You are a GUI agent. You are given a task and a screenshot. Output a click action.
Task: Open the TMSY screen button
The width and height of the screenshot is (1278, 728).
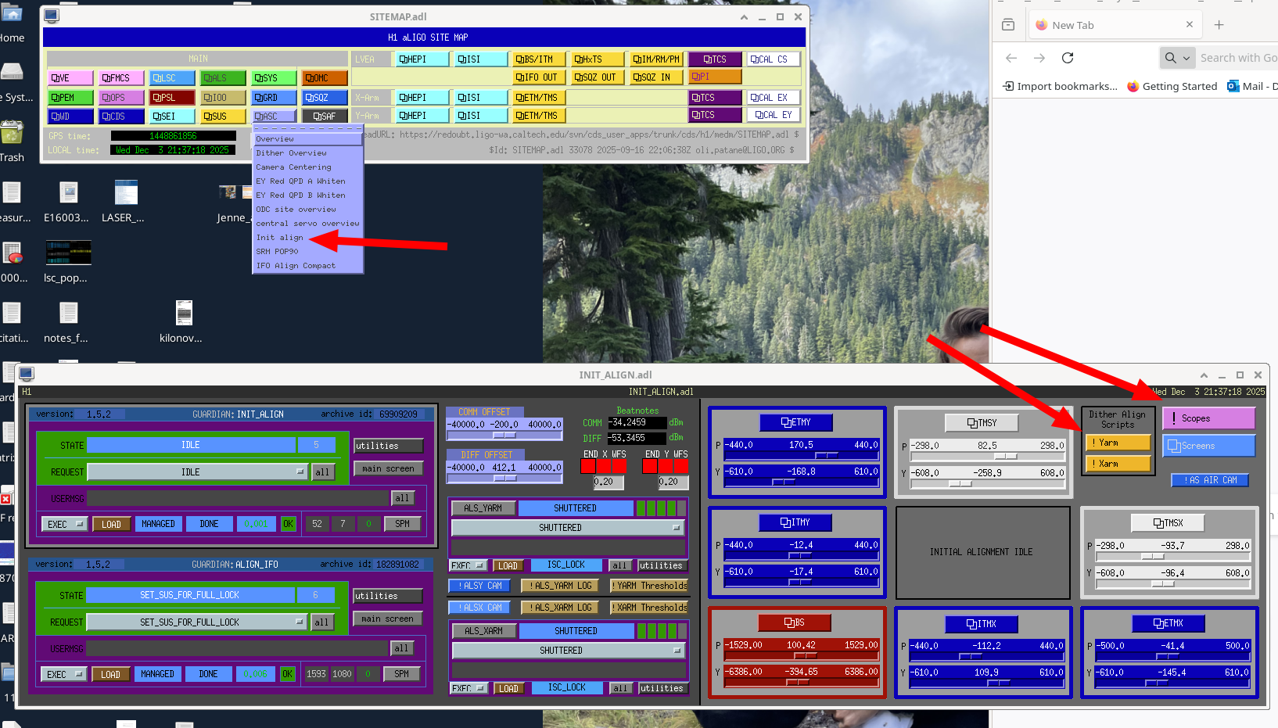click(982, 423)
